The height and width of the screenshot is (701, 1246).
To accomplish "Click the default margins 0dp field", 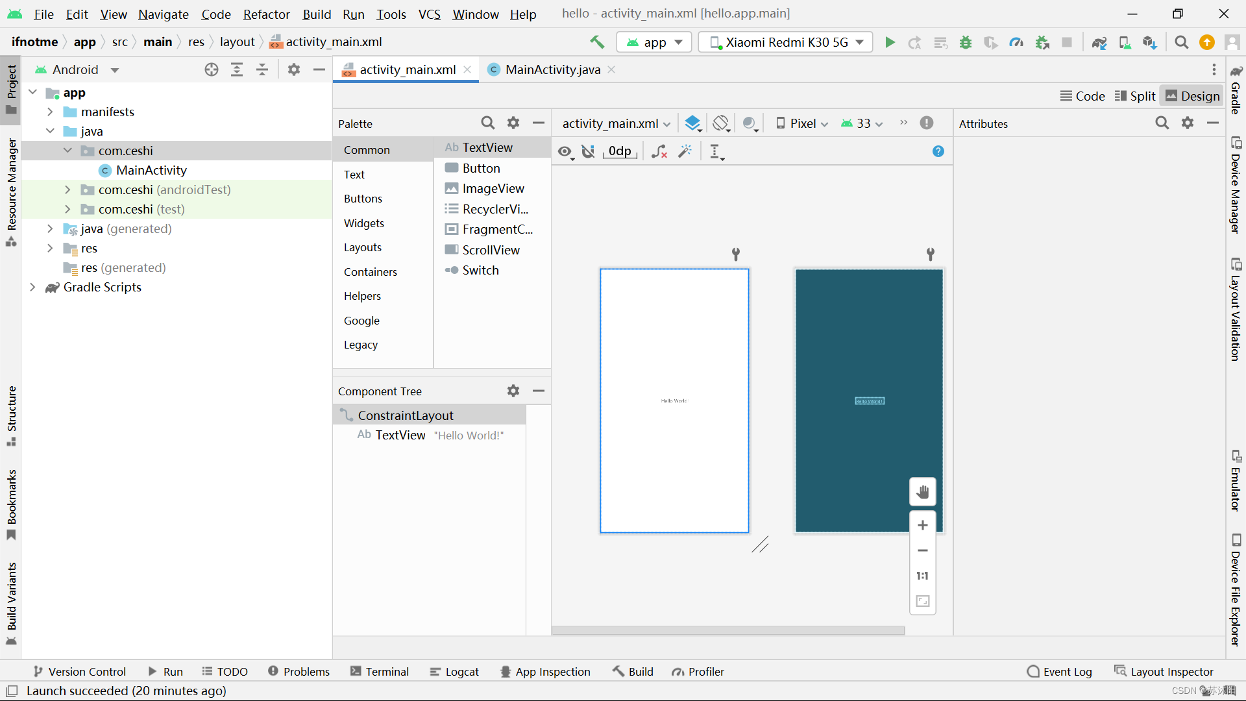I will 620,151.
